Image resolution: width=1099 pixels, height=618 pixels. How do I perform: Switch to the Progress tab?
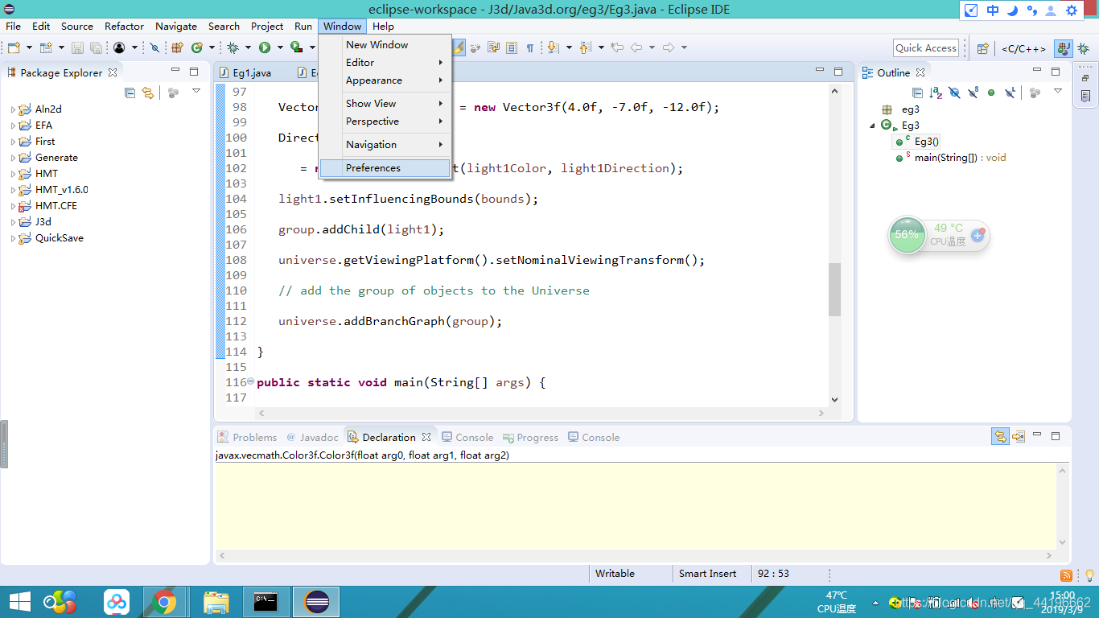coord(531,437)
